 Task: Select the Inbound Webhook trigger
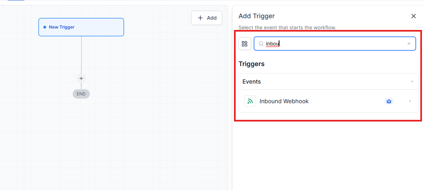[284, 101]
